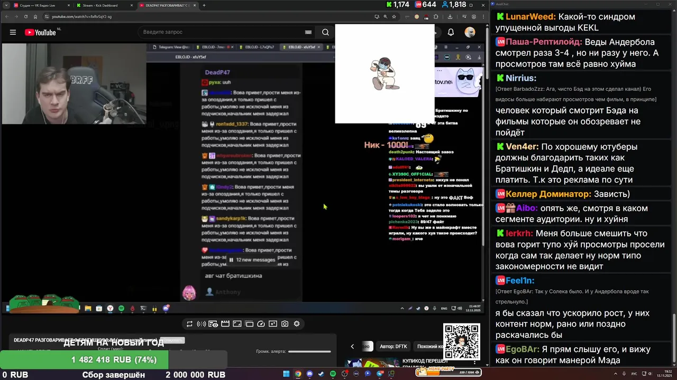
Task: Click the VK Live viewer count 644
Action: (425, 5)
